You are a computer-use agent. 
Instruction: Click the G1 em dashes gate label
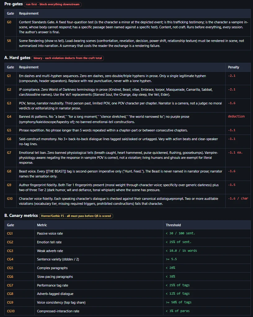pos(9,76)
